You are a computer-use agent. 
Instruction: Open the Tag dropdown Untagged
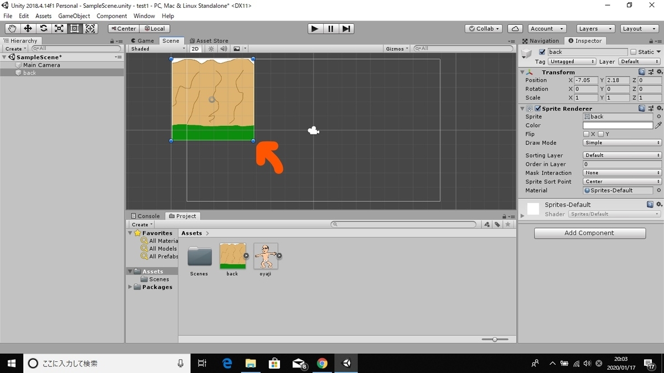572,61
